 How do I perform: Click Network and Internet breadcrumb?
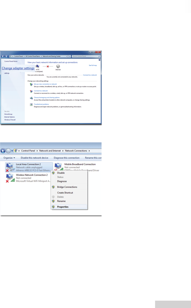[49, 151]
